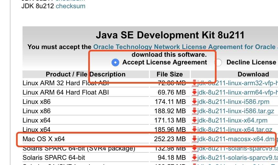The height and width of the screenshot is (165, 278).
Task: Click download arrow icon for linux-i586.tar.gz
Action: click(x=194, y=111)
